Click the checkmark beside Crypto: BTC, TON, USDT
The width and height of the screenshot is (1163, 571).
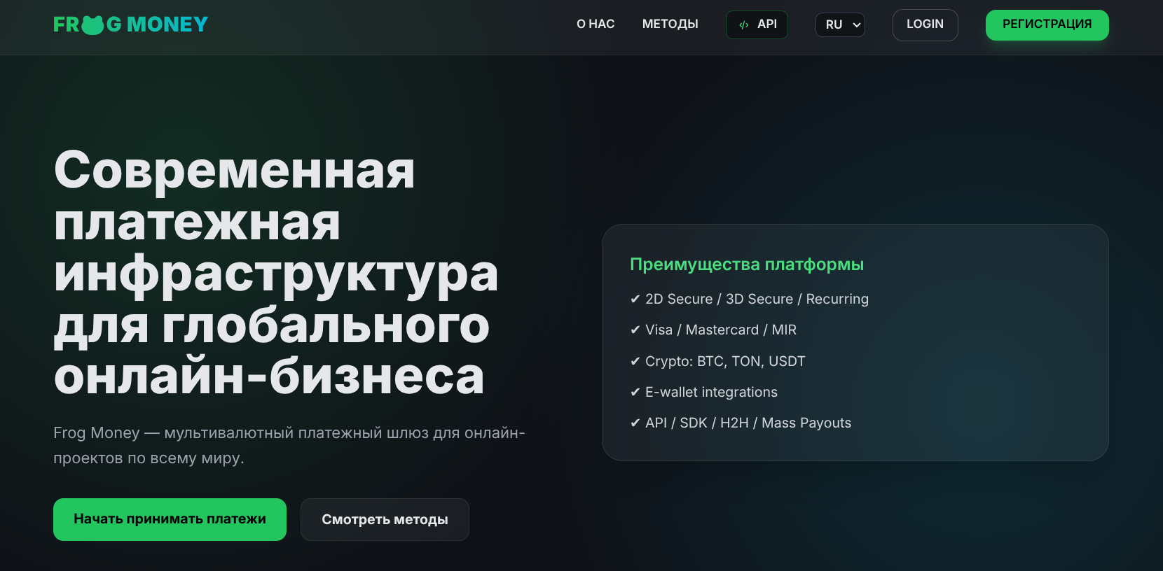[635, 362]
